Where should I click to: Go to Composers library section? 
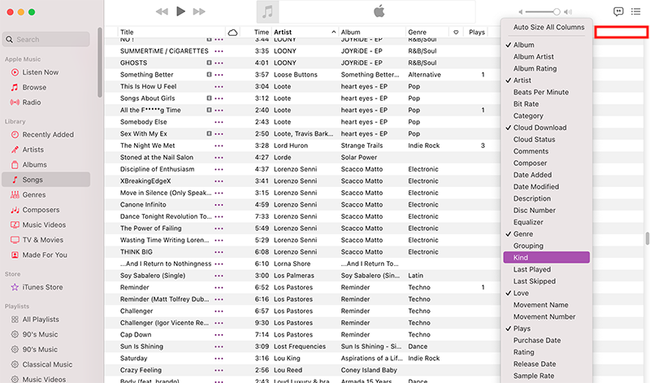[41, 210]
